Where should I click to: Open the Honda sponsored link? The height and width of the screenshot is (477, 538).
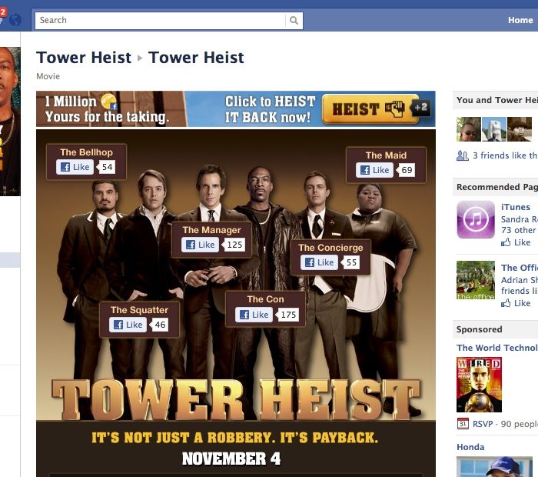[x=470, y=447]
